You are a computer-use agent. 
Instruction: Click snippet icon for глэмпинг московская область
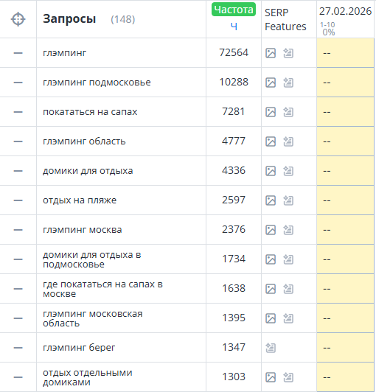(x=288, y=318)
